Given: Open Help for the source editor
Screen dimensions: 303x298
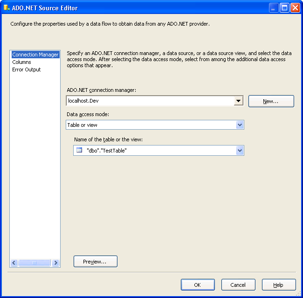Looking at the screenshot, I should (279, 284).
